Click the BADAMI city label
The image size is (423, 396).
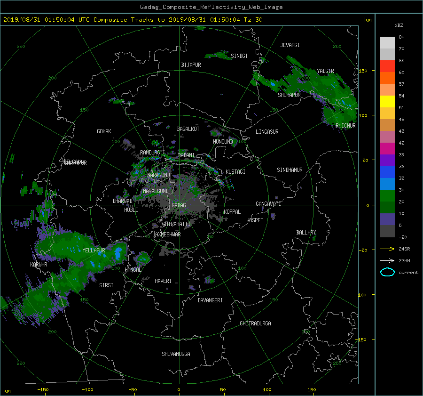[x=186, y=155]
